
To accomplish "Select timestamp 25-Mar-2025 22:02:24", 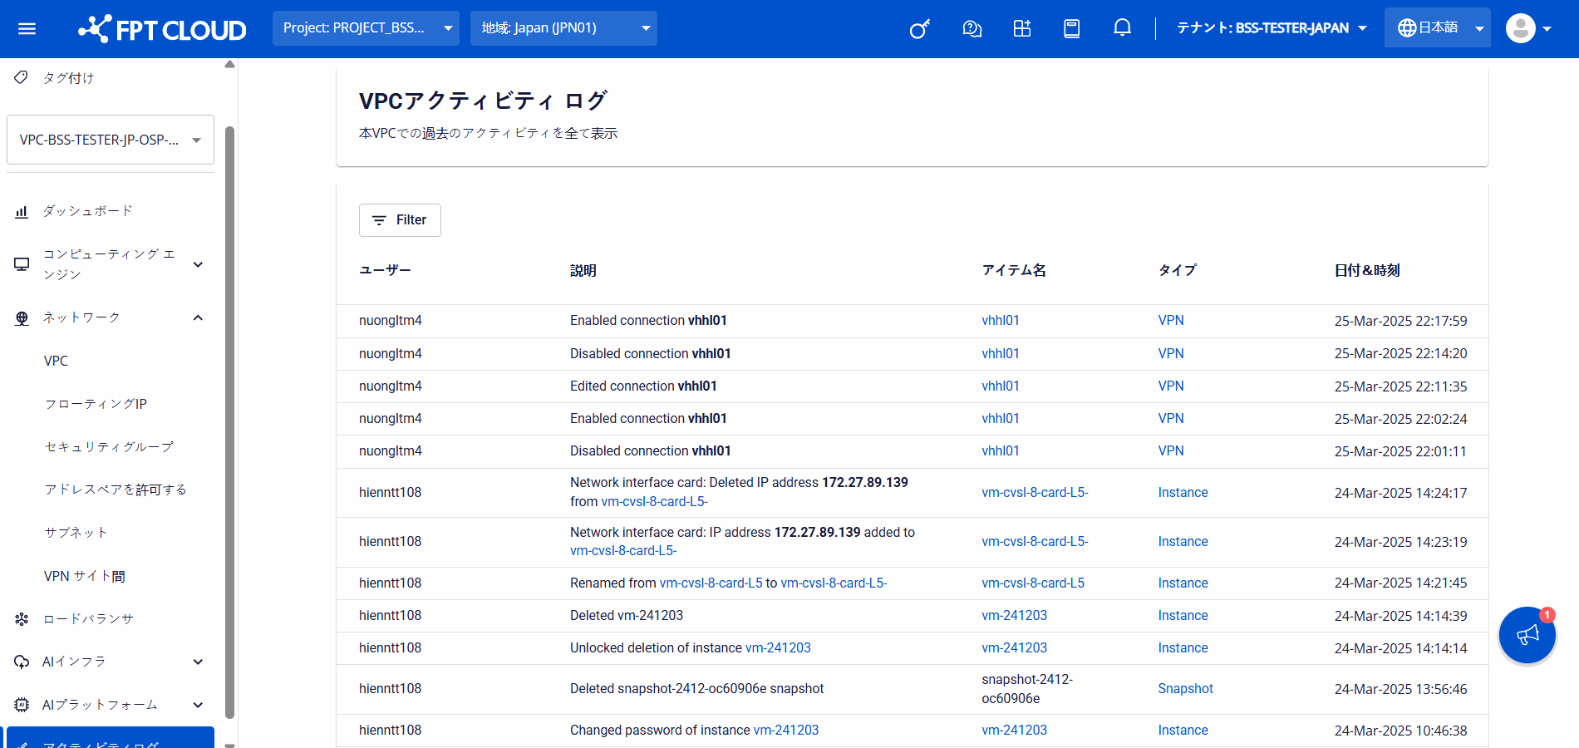I will coord(1401,419).
